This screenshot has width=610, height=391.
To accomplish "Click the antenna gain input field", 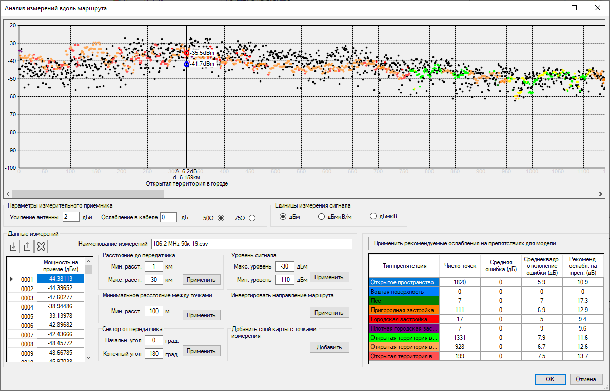I will 71,217.
